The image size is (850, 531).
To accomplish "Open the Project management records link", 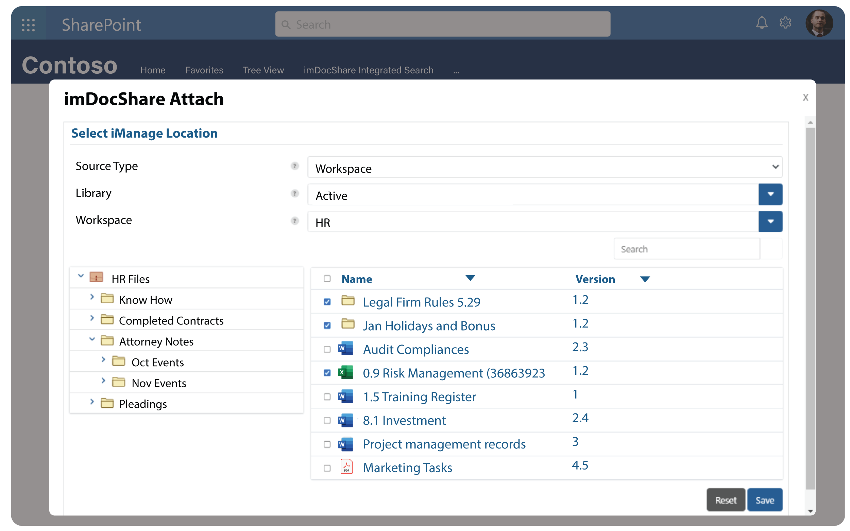I will [444, 444].
